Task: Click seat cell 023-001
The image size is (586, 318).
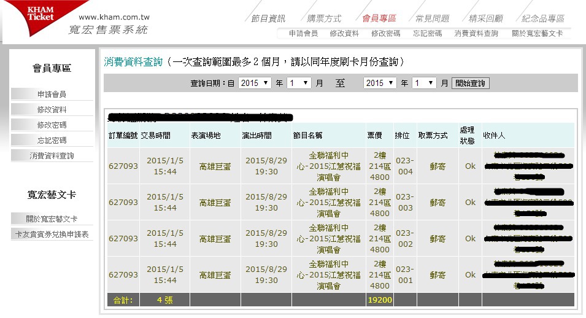Action: tap(405, 275)
